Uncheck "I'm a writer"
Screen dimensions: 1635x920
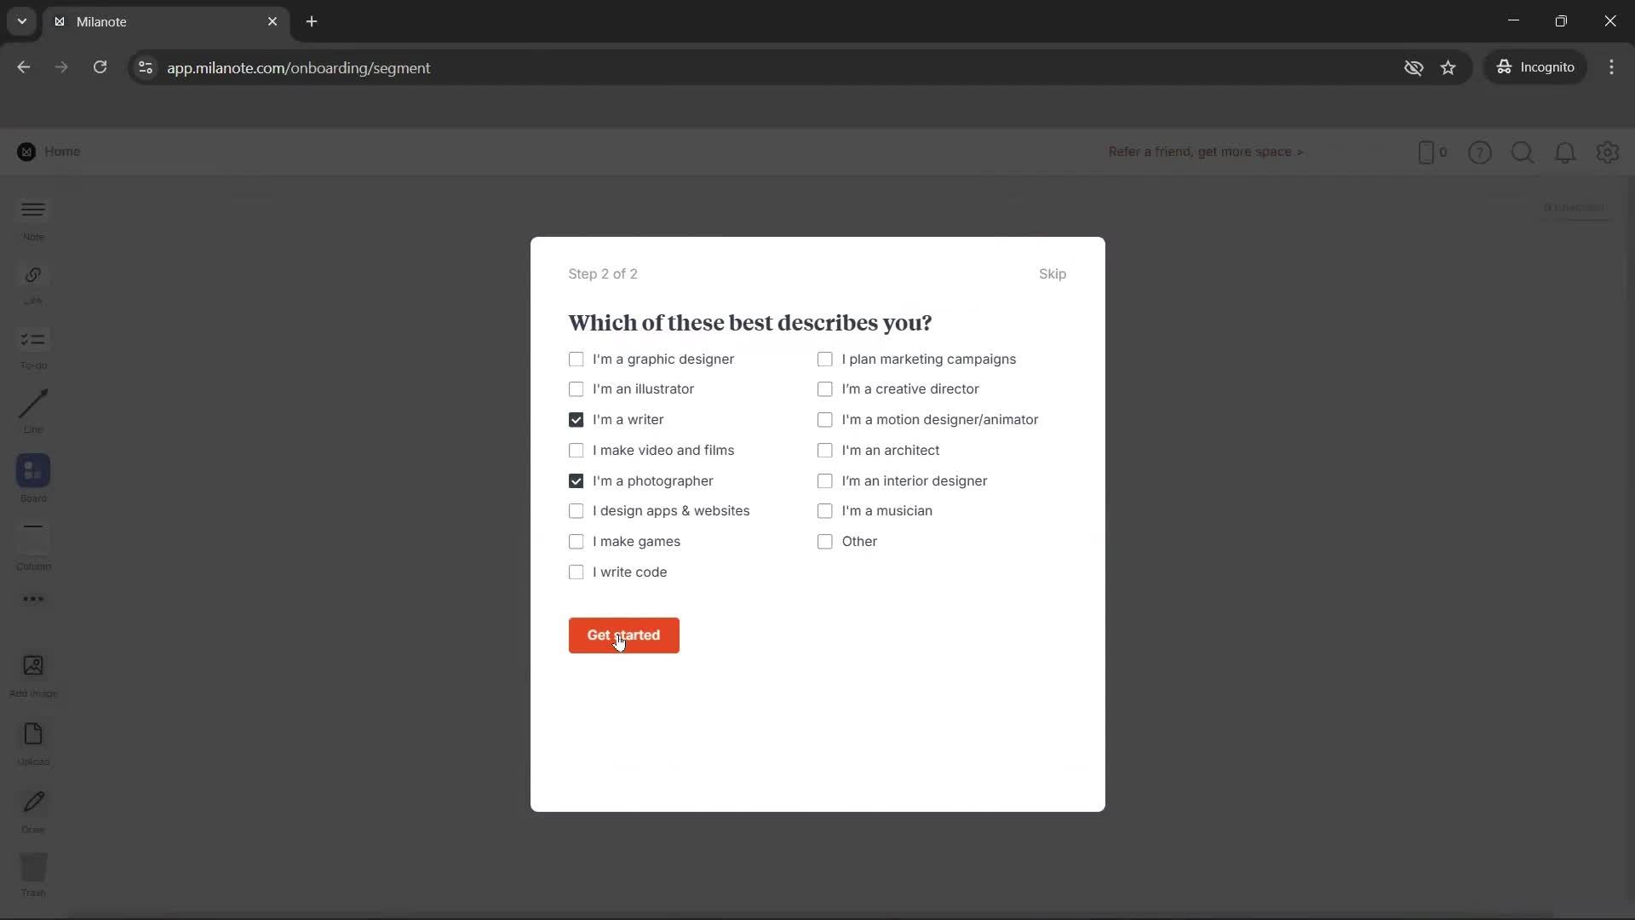coord(576,419)
